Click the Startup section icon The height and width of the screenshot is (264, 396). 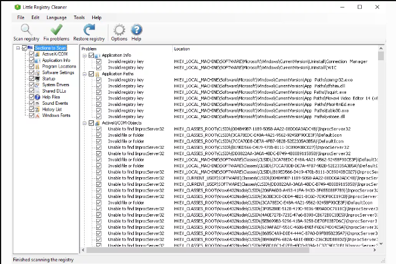37,79
